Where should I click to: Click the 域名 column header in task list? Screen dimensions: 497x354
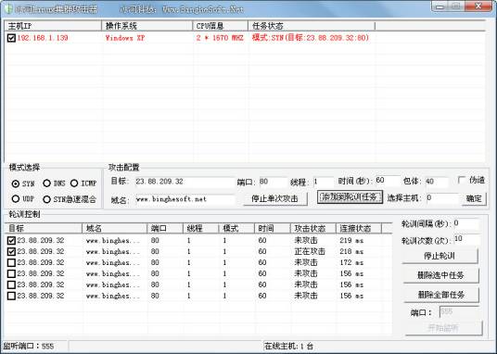click(114, 228)
